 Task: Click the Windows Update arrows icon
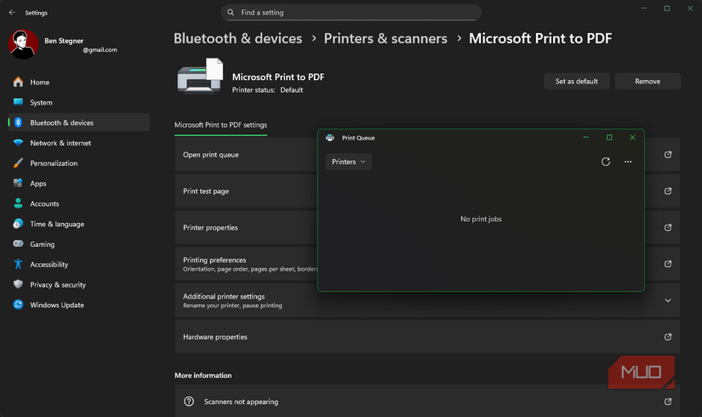tap(18, 305)
